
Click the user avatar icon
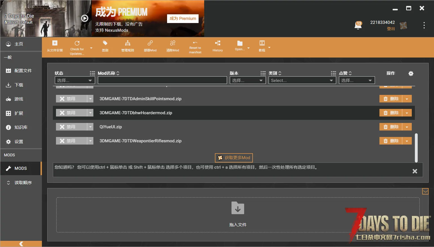pyautogui.click(x=403, y=26)
